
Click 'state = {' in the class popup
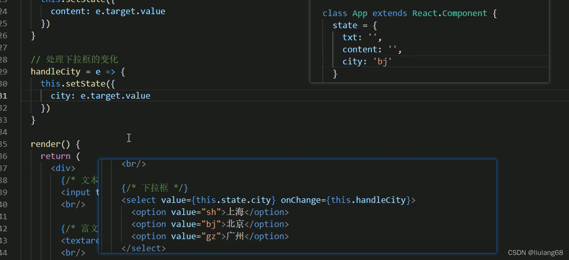(355, 25)
